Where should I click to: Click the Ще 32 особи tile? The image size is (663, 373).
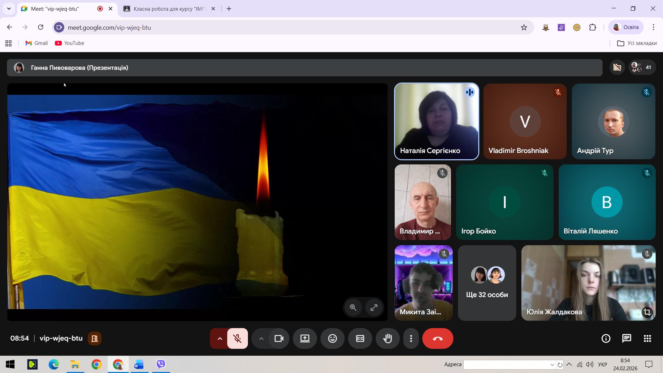pos(487,283)
